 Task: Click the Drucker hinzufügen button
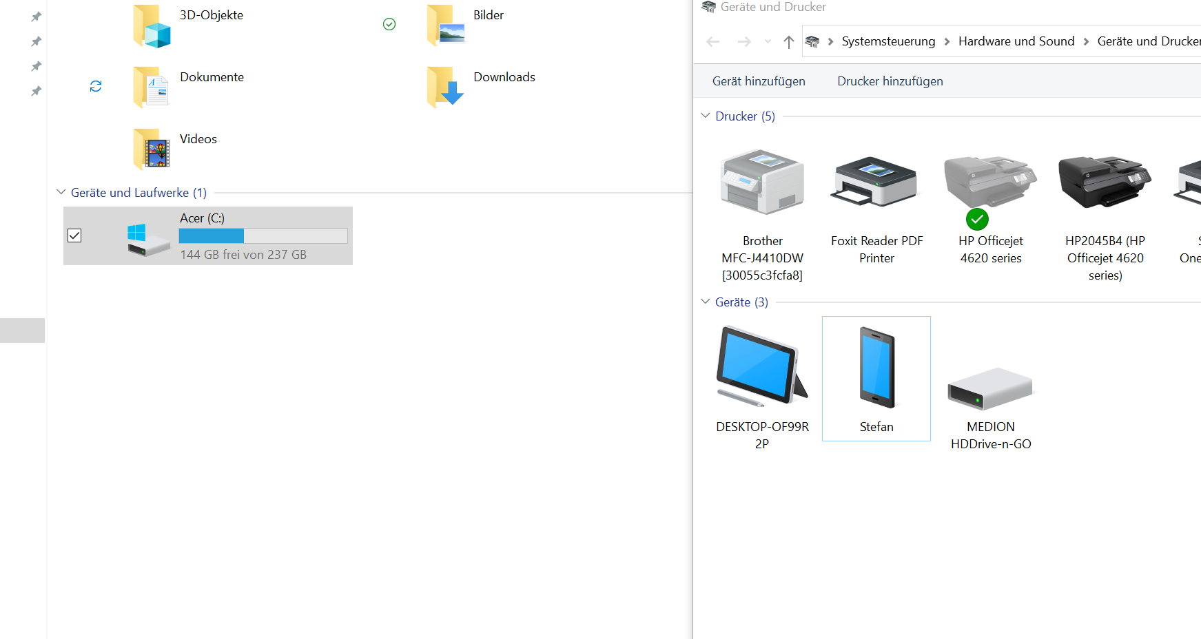890,81
